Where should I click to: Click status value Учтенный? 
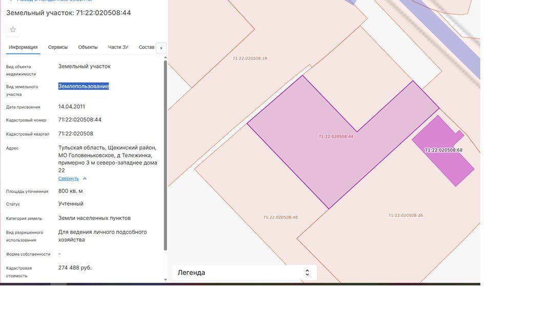coord(71,204)
